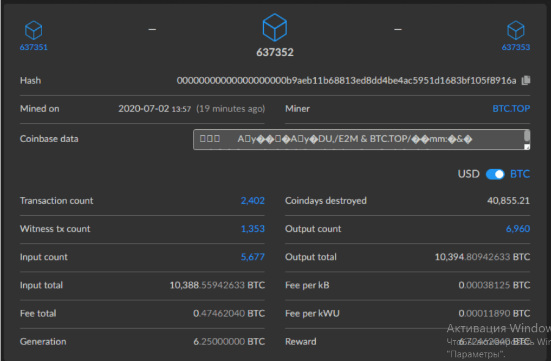Click input count value 5,677
The width and height of the screenshot is (551, 361).
(x=252, y=257)
